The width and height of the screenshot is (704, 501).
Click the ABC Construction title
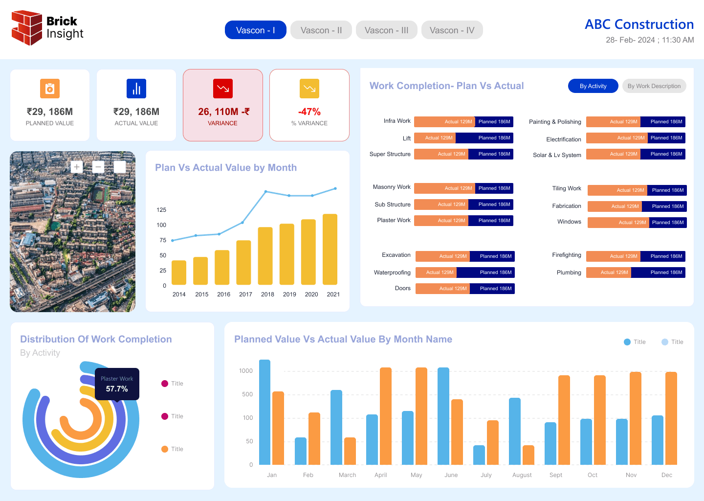[639, 24]
